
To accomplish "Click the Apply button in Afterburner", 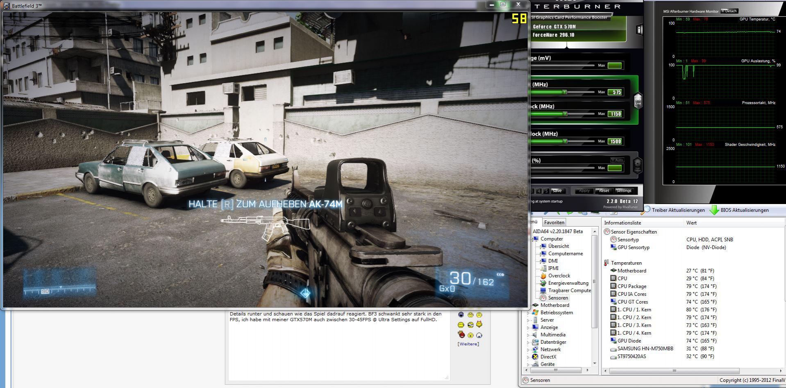I will (584, 191).
